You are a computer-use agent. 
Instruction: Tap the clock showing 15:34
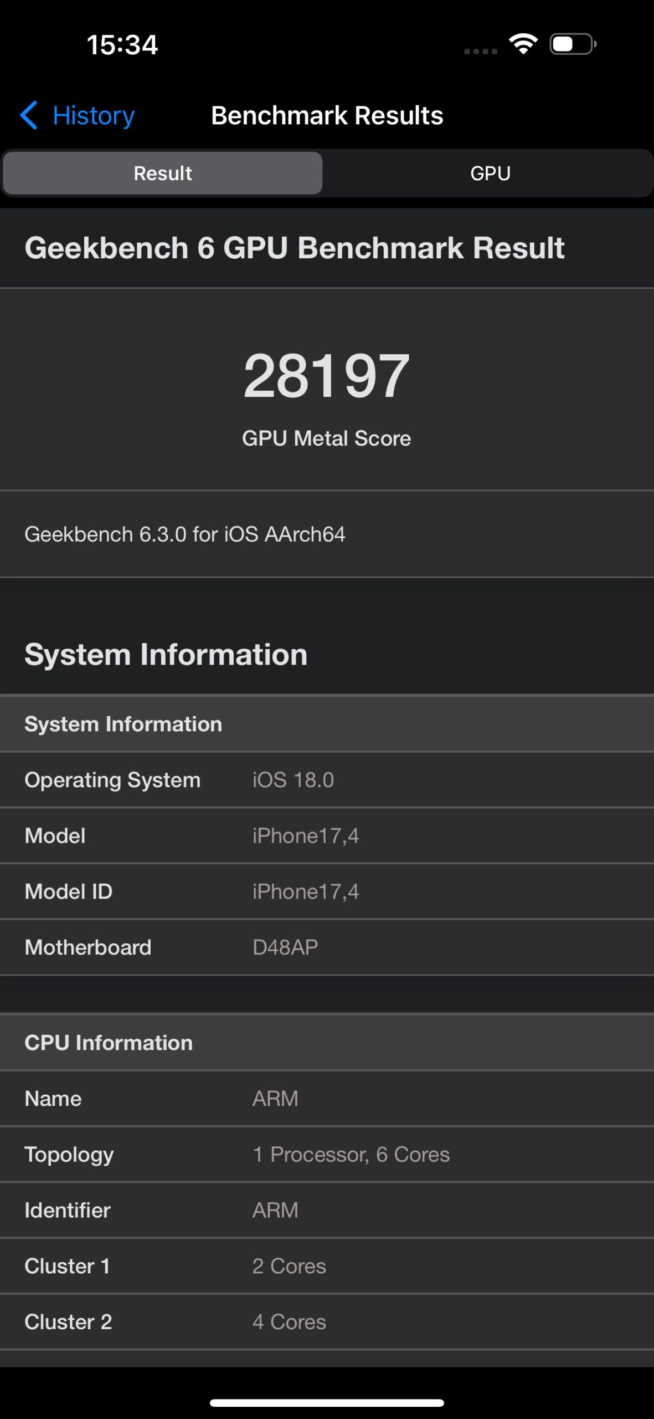pos(122,44)
